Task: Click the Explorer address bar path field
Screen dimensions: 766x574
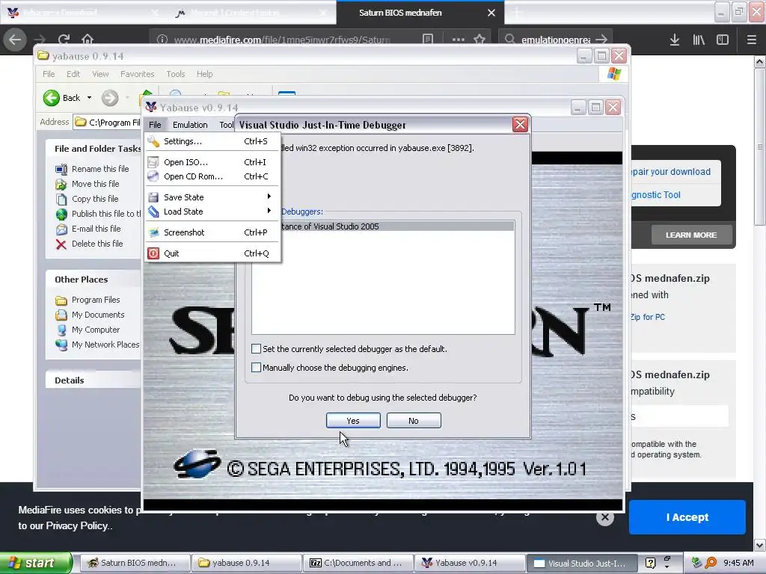Action: click(108, 122)
